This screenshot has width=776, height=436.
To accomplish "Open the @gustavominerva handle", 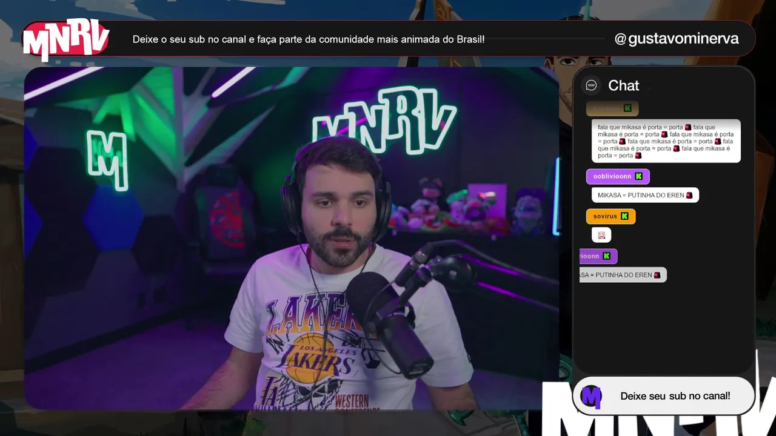I will pos(677,39).
